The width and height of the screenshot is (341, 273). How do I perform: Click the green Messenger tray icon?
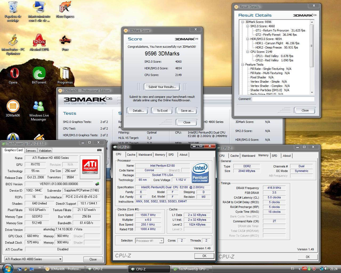(309, 269)
